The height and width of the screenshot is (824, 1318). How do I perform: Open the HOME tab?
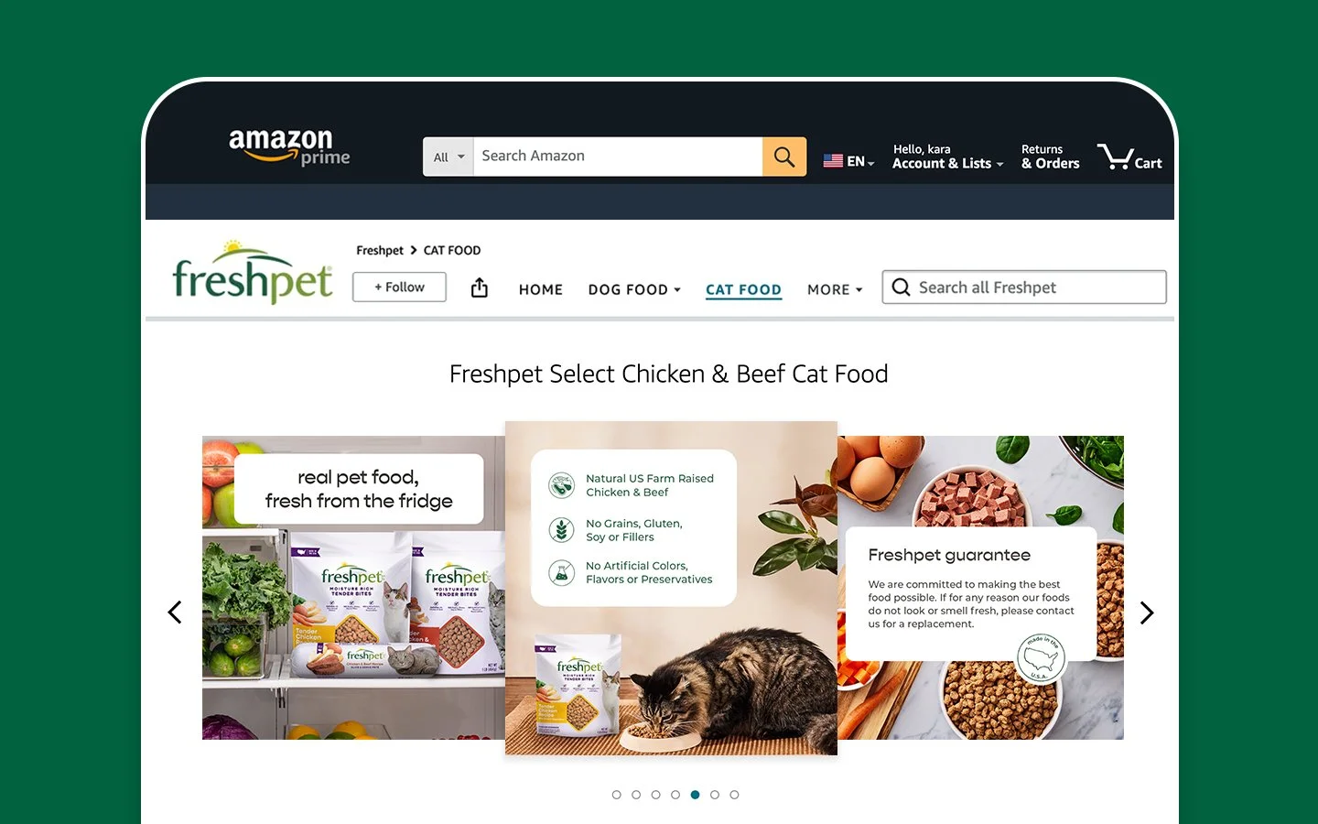coord(541,289)
